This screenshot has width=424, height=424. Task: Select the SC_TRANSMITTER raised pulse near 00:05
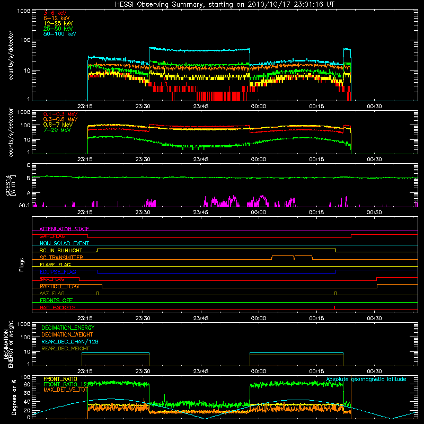292,258
